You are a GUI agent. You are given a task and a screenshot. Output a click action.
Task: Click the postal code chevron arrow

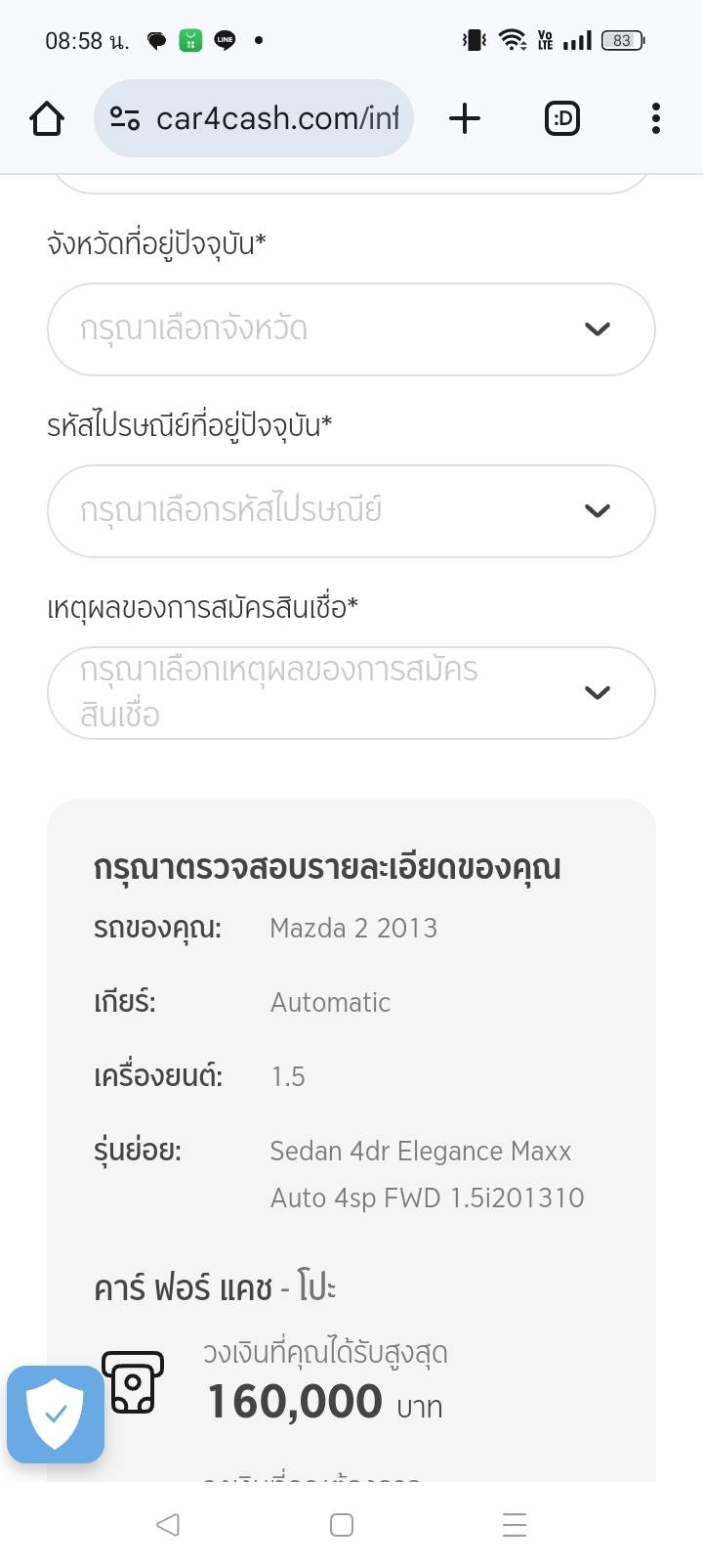(x=597, y=511)
